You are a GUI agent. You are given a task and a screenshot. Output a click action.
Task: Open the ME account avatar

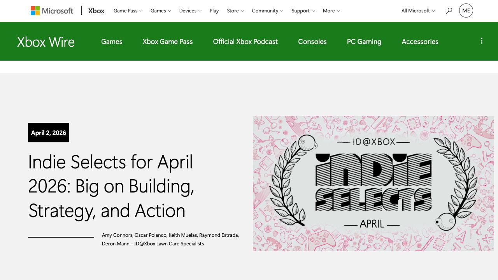pyautogui.click(x=466, y=11)
